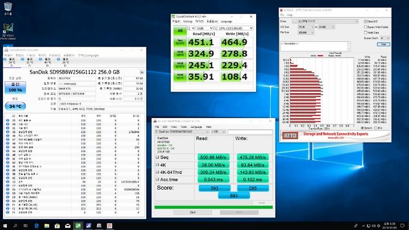Select the D: drive 40 °C in CrystalDiskInfo
The width and height of the screenshot is (409, 230).
(x=47, y=62)
